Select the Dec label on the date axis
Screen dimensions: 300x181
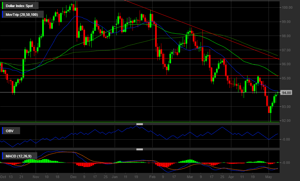pos(73,177)
